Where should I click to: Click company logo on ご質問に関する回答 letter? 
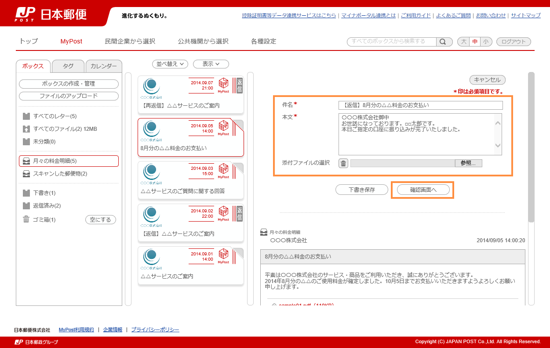(151, 174)
